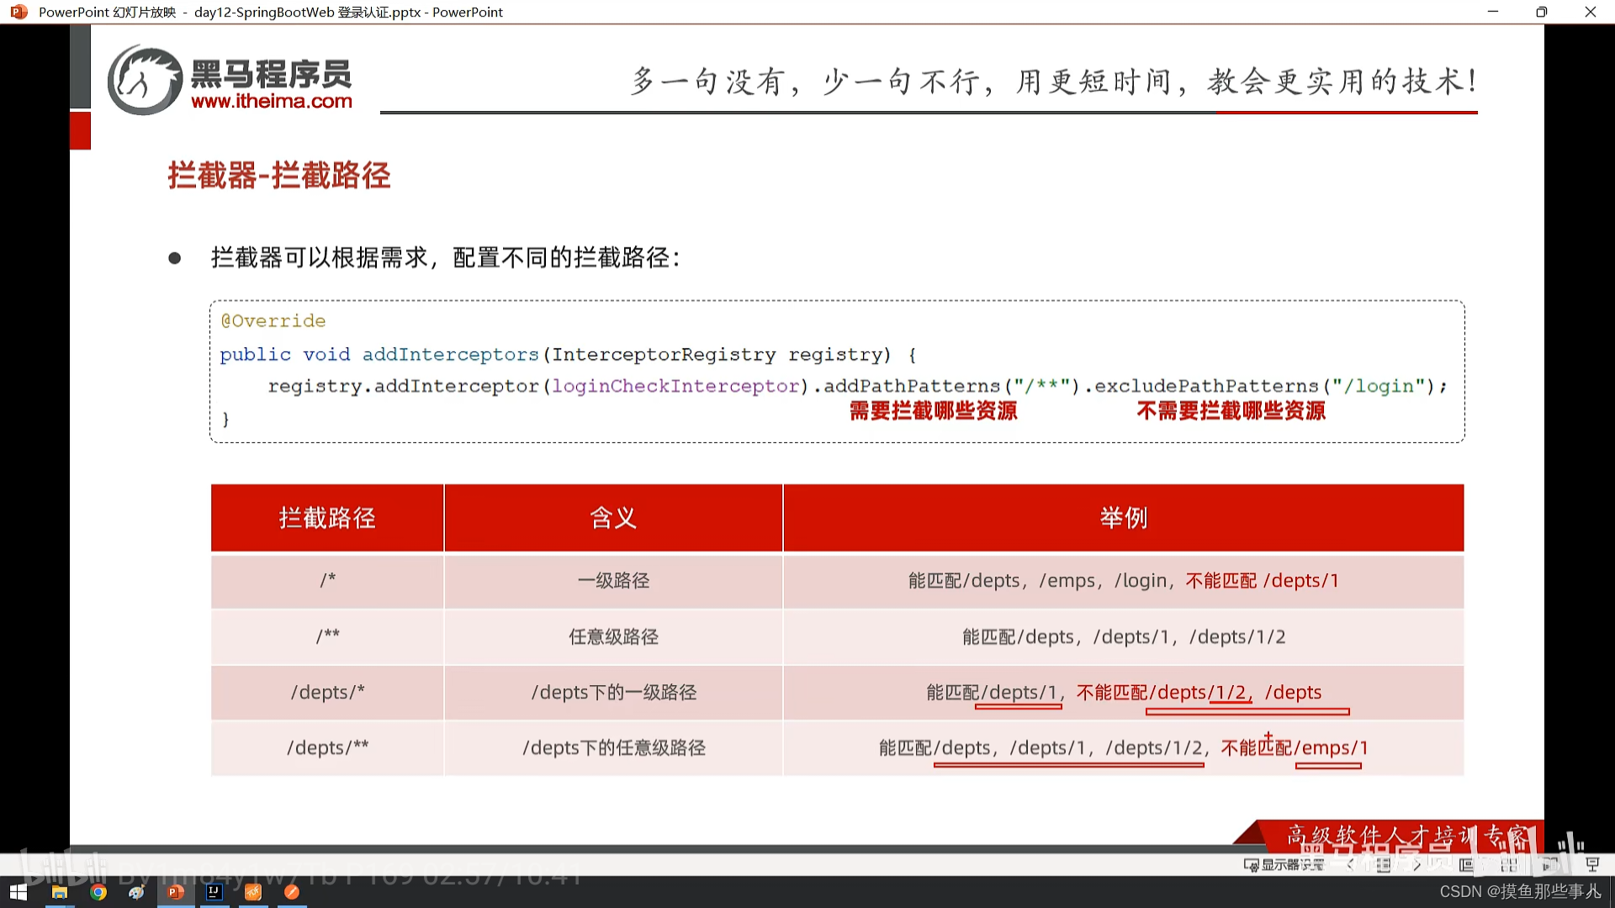Click 不能匹配 /depts/1 in first row
1615x908 pixels.
(1262, 580)
